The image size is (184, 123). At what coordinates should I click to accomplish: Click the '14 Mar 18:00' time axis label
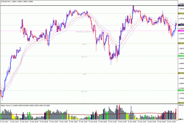point(73,122)
